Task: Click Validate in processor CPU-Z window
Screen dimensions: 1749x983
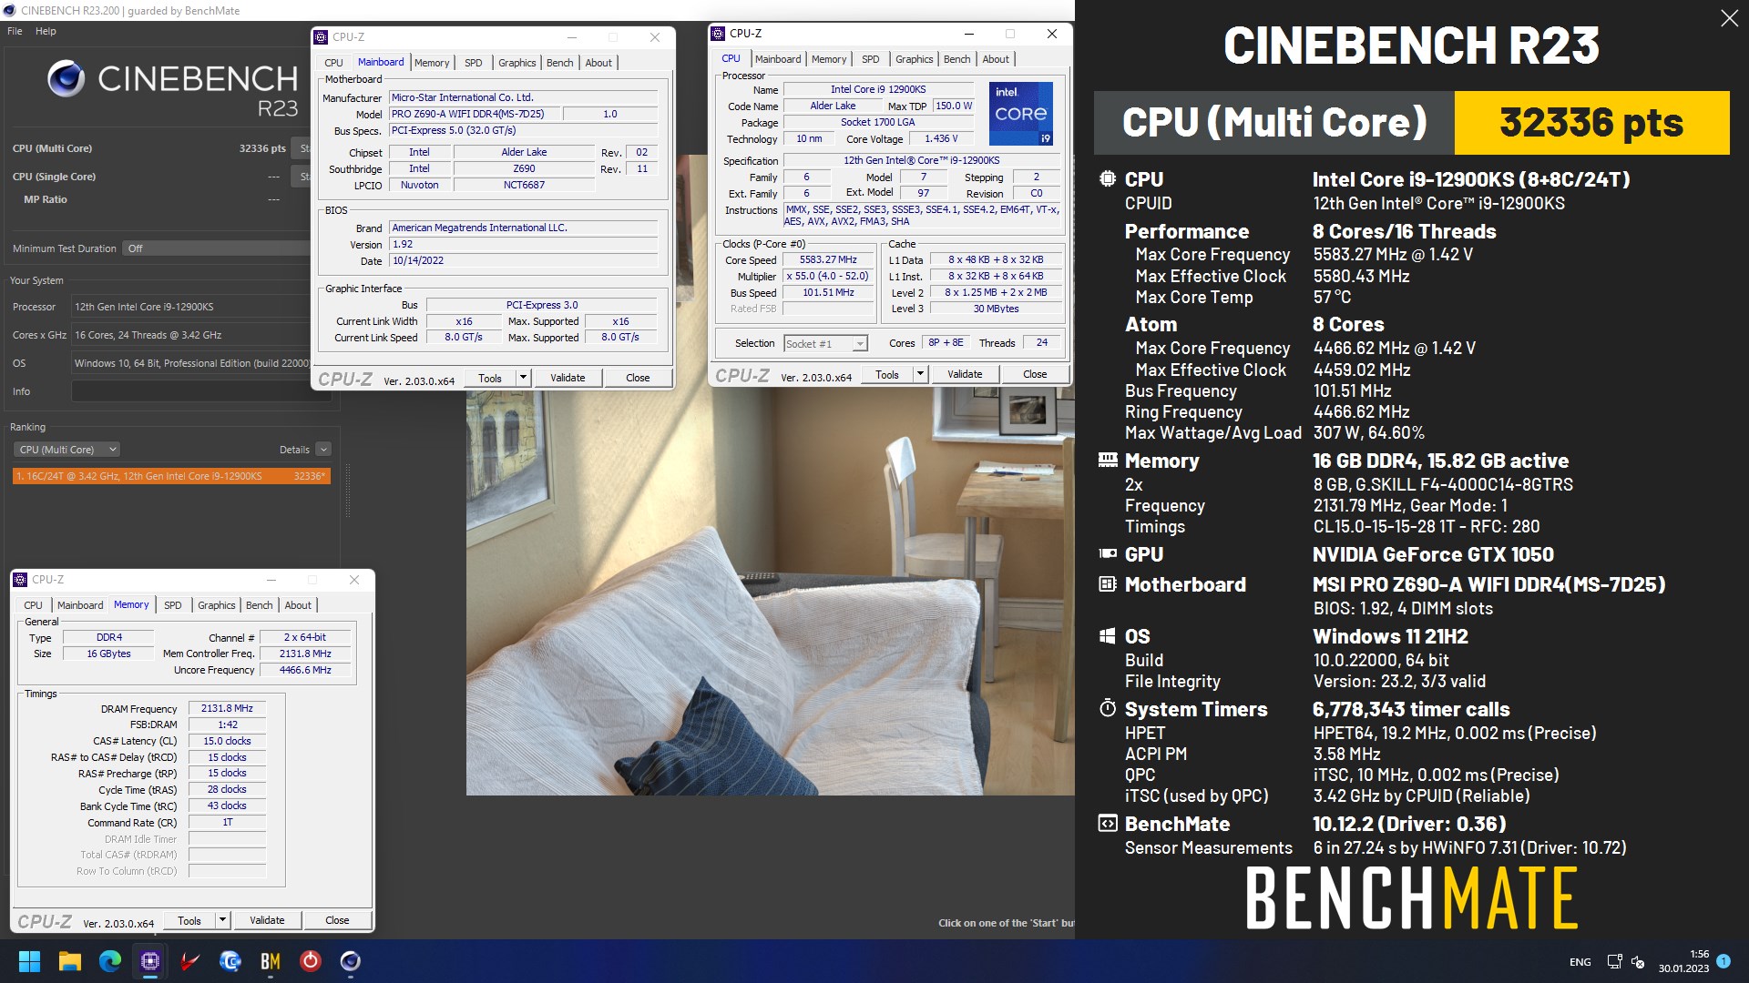Action: click(x=965, y=374)
